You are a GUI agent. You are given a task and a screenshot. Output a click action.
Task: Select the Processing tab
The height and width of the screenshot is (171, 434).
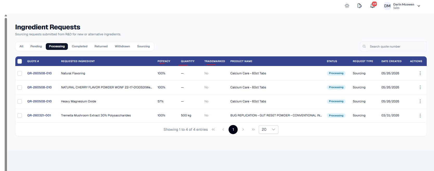[x=57, y=47]
